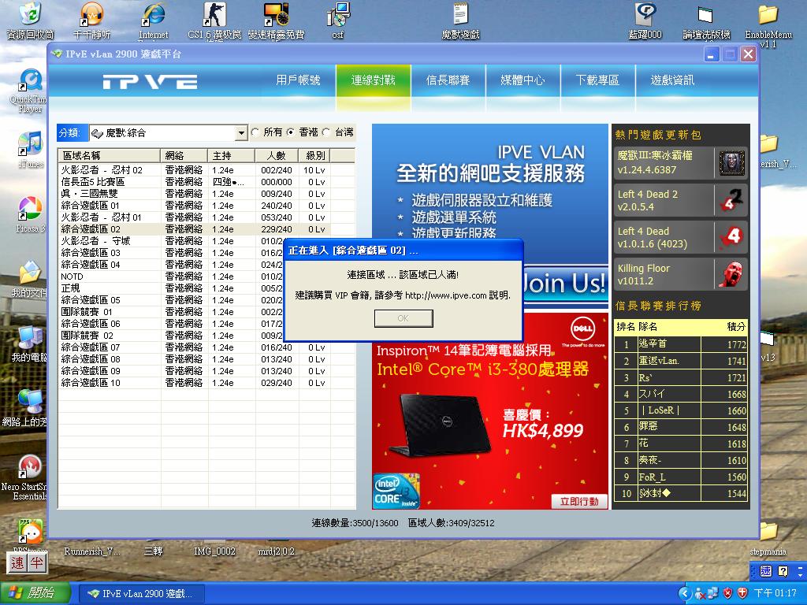The image size is (807, 605).
Task: Switch to the 用戶帳號 tab
Action: [x=298, y=80]
